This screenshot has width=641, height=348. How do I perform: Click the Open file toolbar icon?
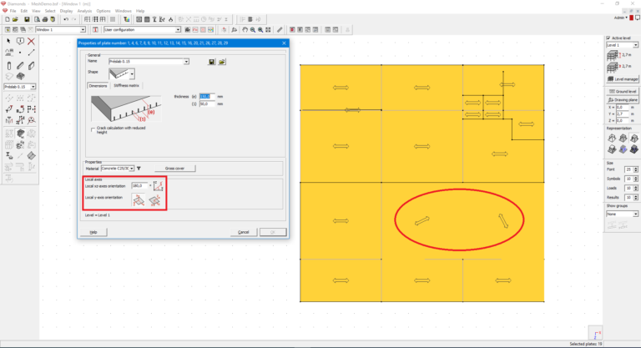pos(15,19)
